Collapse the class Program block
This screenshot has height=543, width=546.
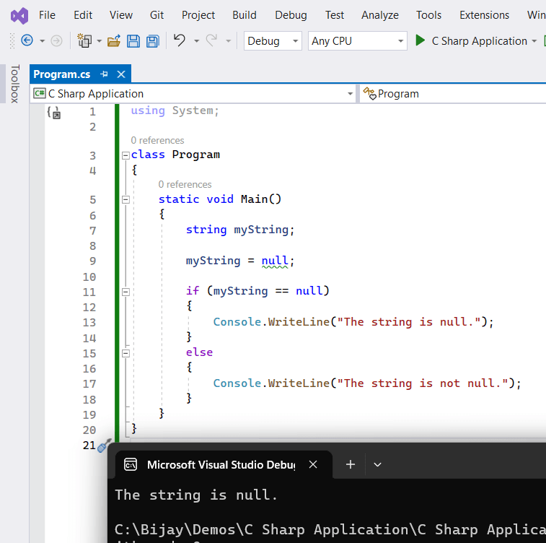[126, 155]
